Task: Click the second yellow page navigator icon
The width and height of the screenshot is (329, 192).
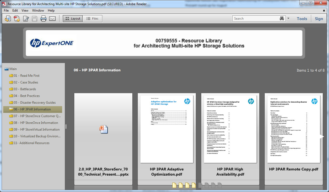Action: pos(181,185)
